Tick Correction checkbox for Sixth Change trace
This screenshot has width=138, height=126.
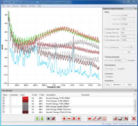[x=10, y=109]
